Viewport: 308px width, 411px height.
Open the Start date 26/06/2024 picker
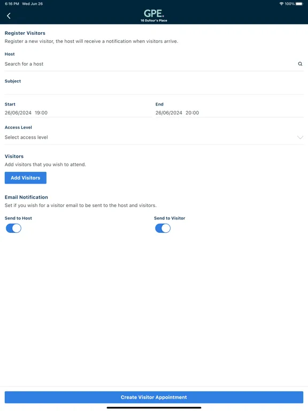(18, 113)
